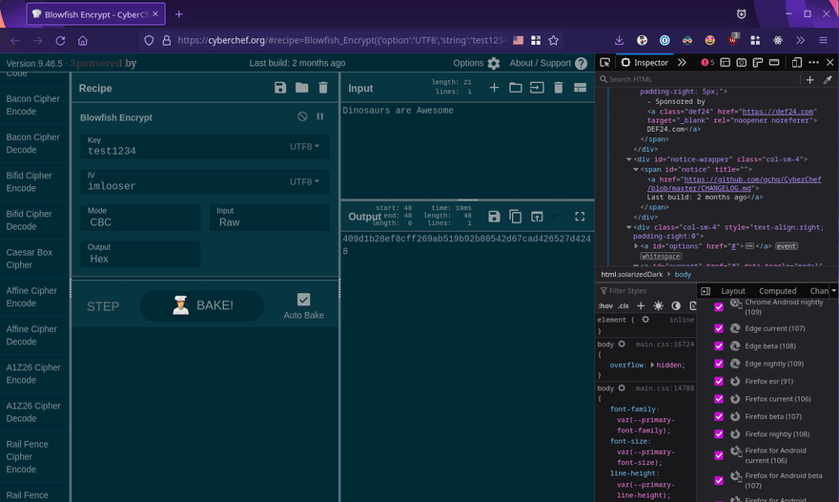Save output to file
The width and height of the screenshot is (839, 502).
(494, 217)
